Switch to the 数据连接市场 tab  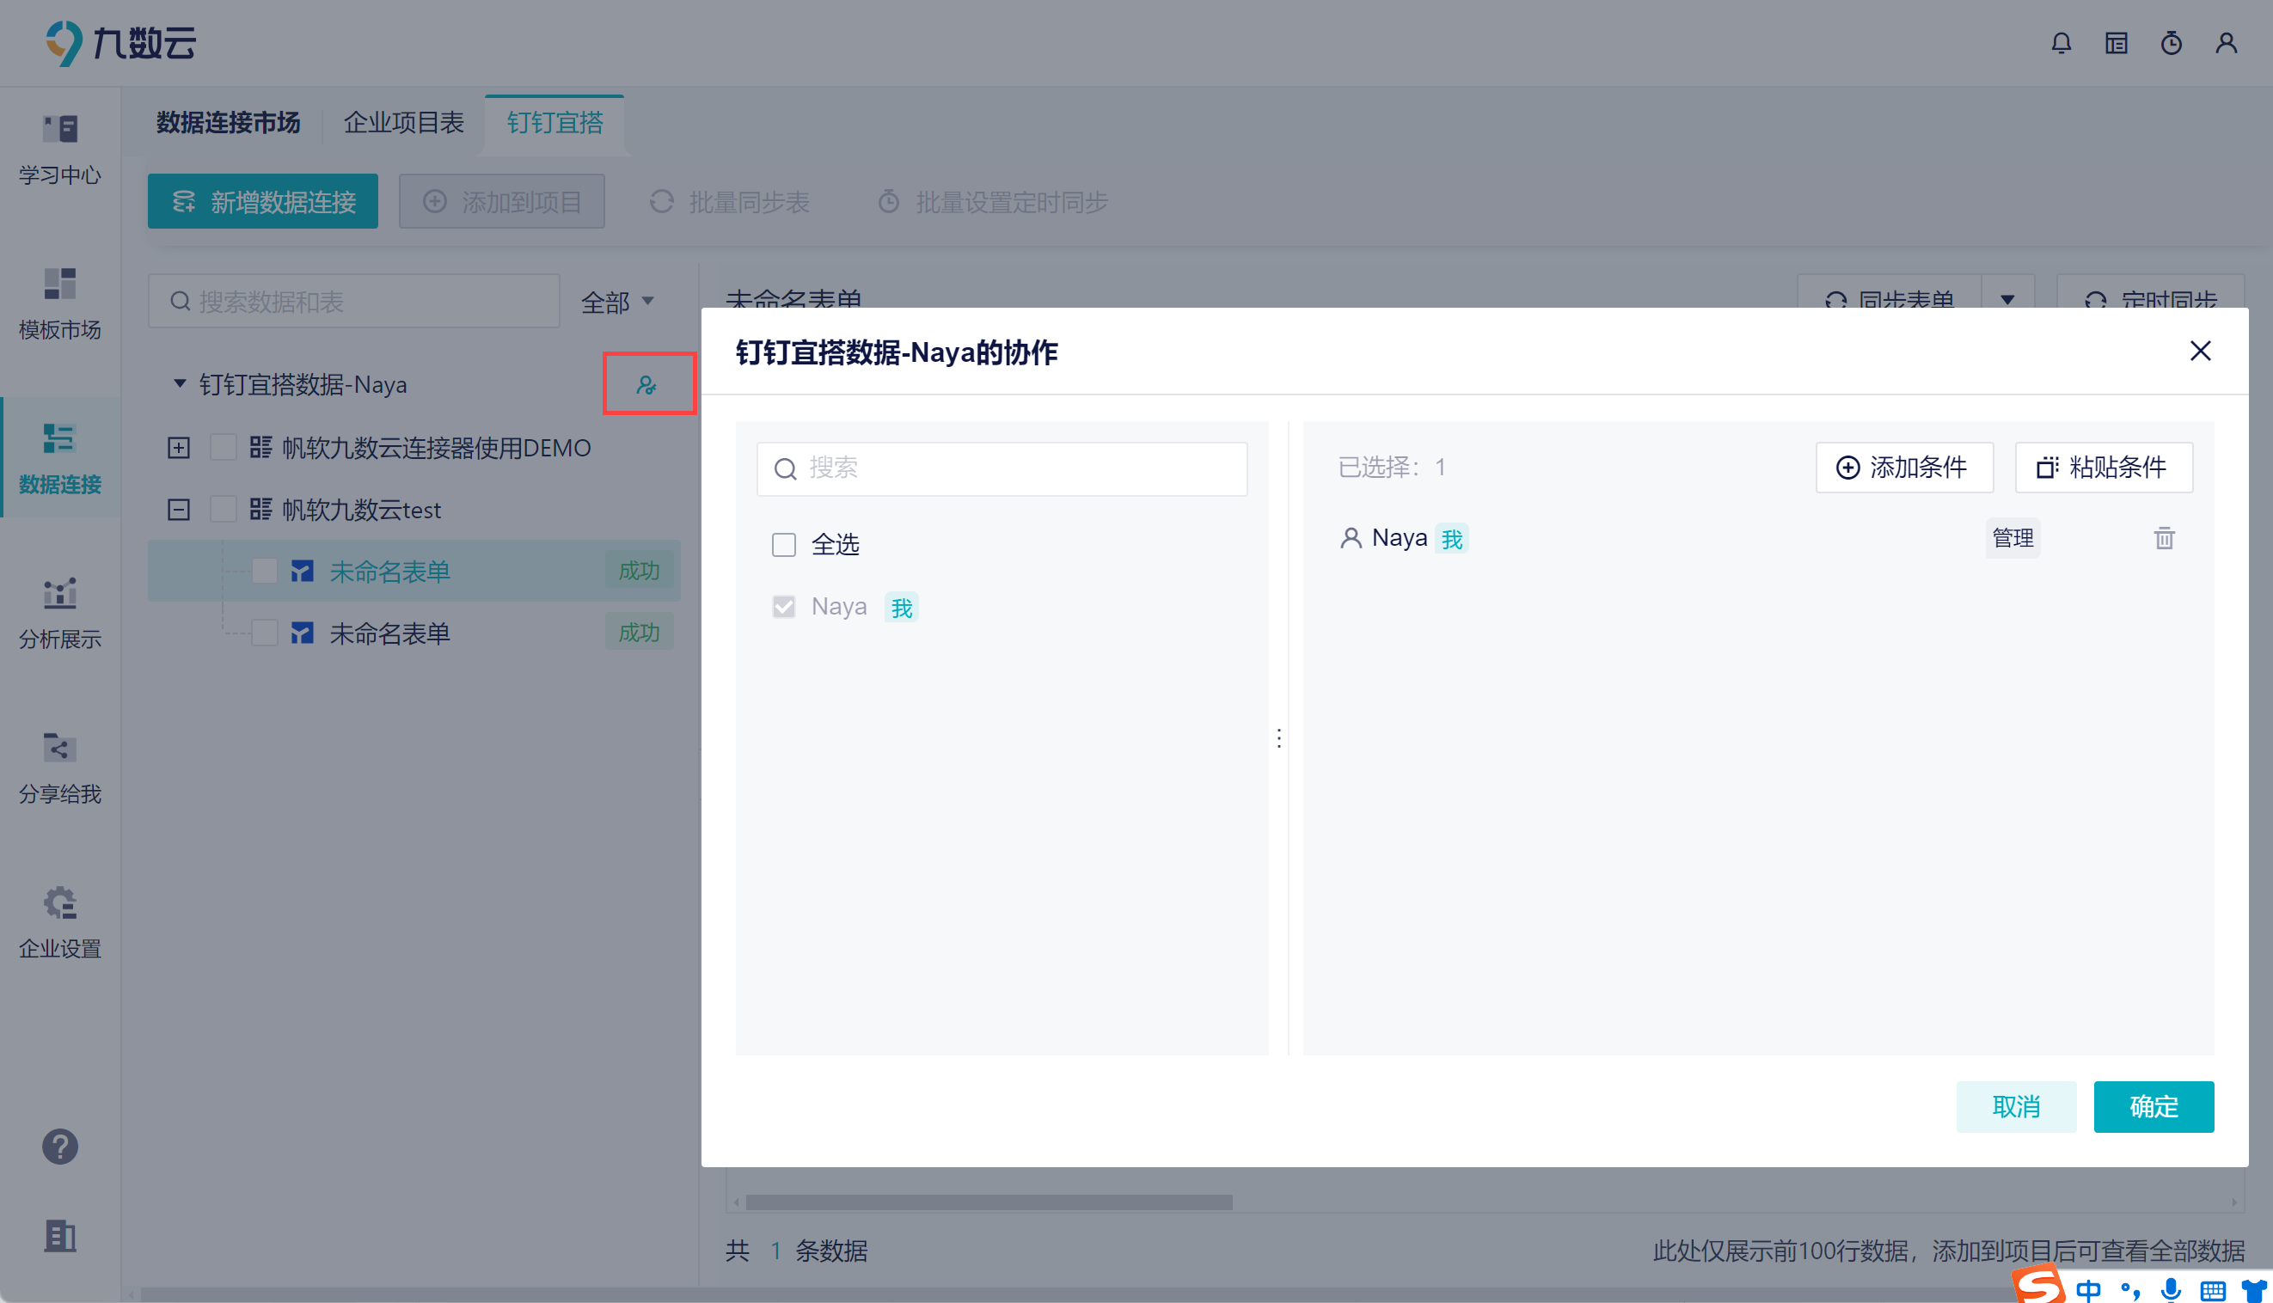tap(228, 123)
